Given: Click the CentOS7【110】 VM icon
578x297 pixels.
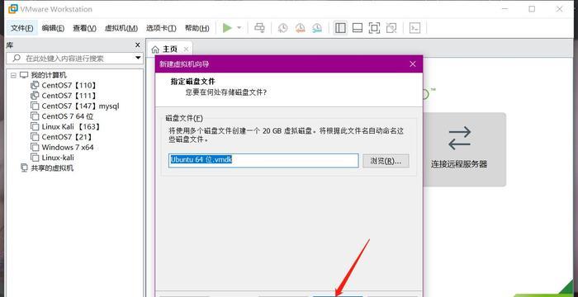Looking at the screenshot, I should coord(35,85).
